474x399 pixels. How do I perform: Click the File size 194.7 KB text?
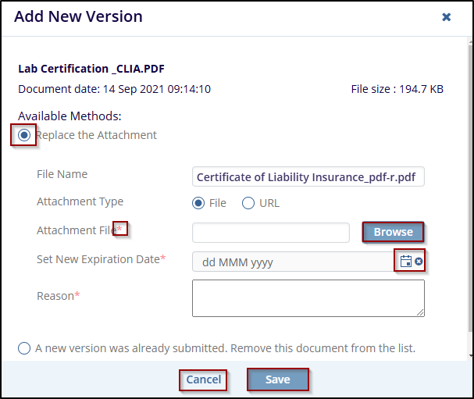click(x=397, y=89)
